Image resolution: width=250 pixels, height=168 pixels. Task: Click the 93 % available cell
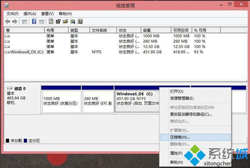(199, 52)
